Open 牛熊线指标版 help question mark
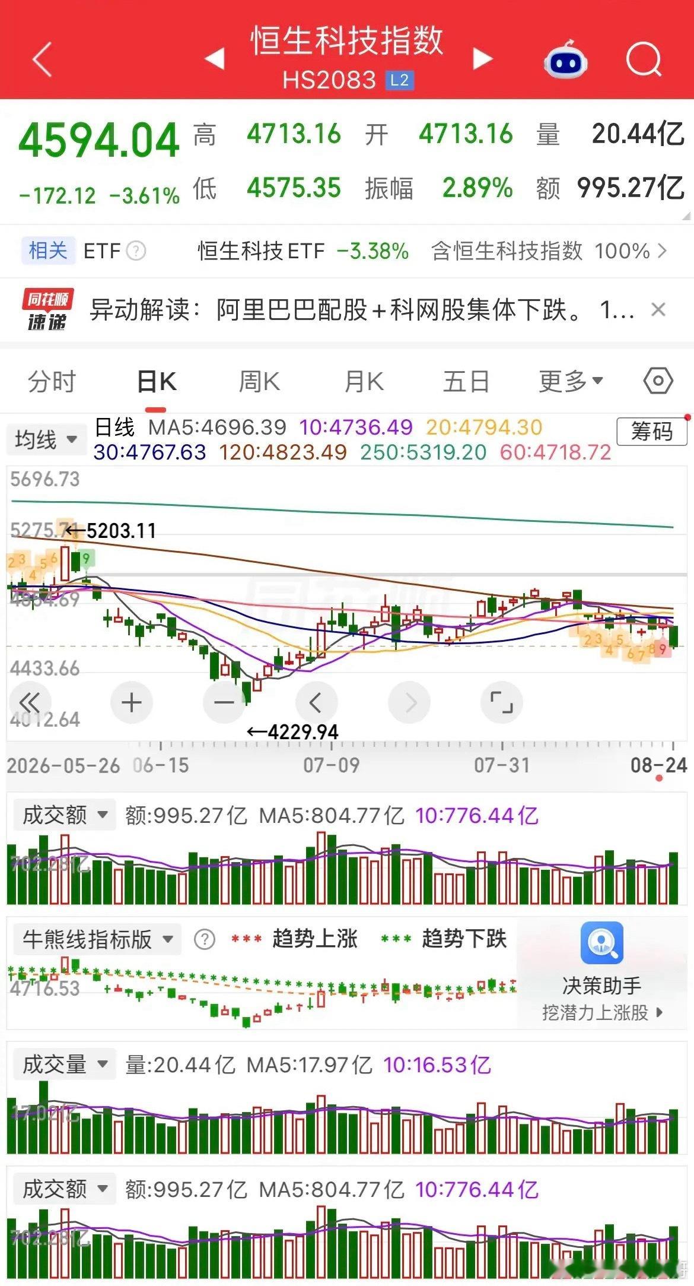The width and height of the screenshot is (694, 1286). (205, 940)
